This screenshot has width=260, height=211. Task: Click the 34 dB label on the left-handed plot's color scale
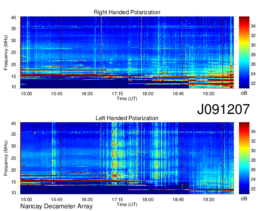253,132
